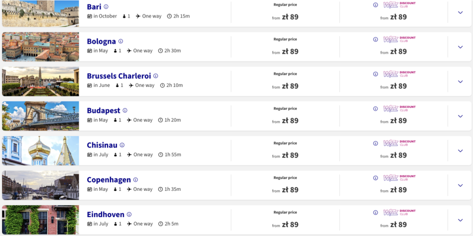
Task: Click the Bologna city thumbnail image
Action: pos(41,47)
